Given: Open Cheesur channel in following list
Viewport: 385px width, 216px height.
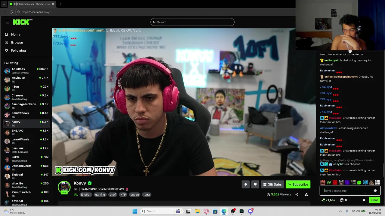Looking at the screenshot, I should (x=26, y=97).
